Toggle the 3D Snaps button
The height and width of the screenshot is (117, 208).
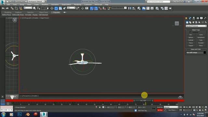pyautogui.click(x=92, y=8)
